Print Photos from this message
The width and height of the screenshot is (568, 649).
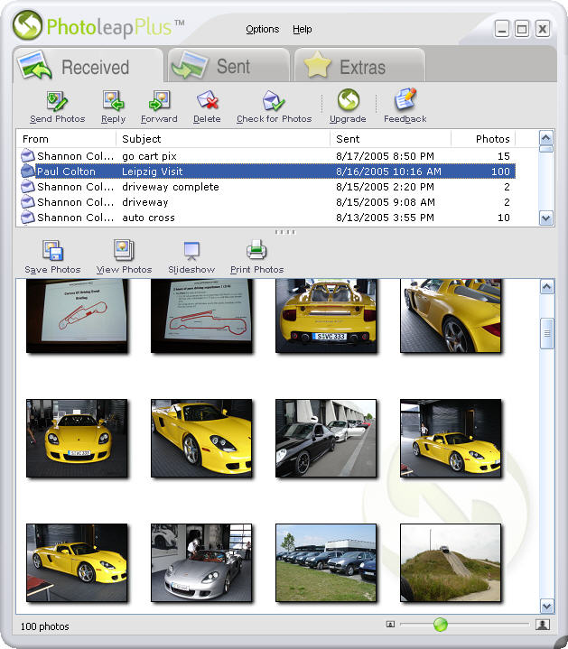256,257
